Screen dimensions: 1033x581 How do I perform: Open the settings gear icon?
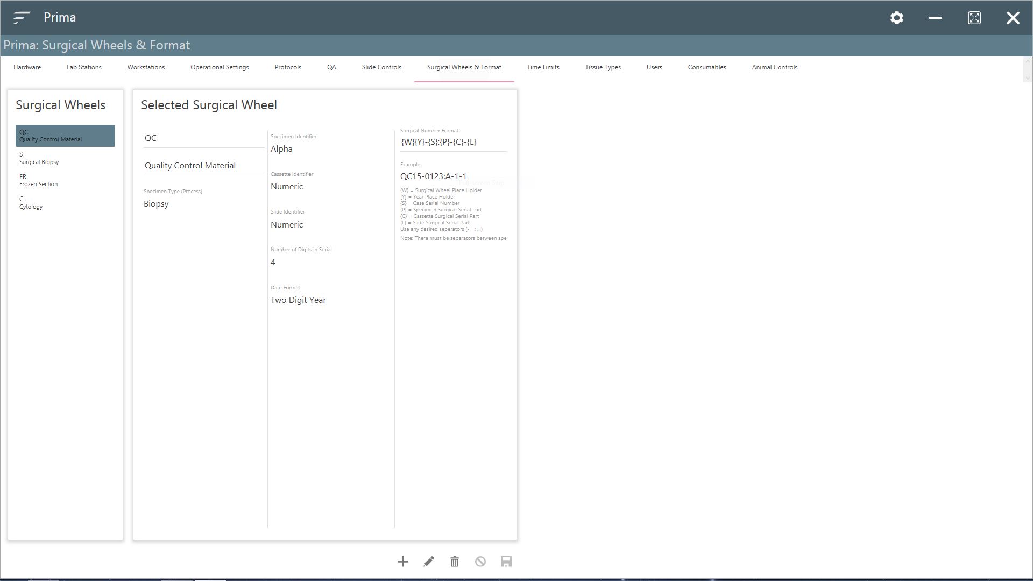(897, 18)
